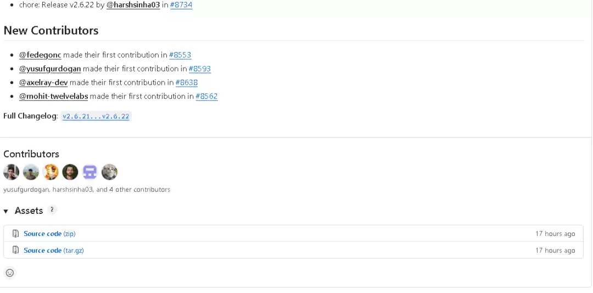The width and height of the screenshot is (593, 293).
Task: Click the purple robot contributor avatar
Action: (90, 172)
